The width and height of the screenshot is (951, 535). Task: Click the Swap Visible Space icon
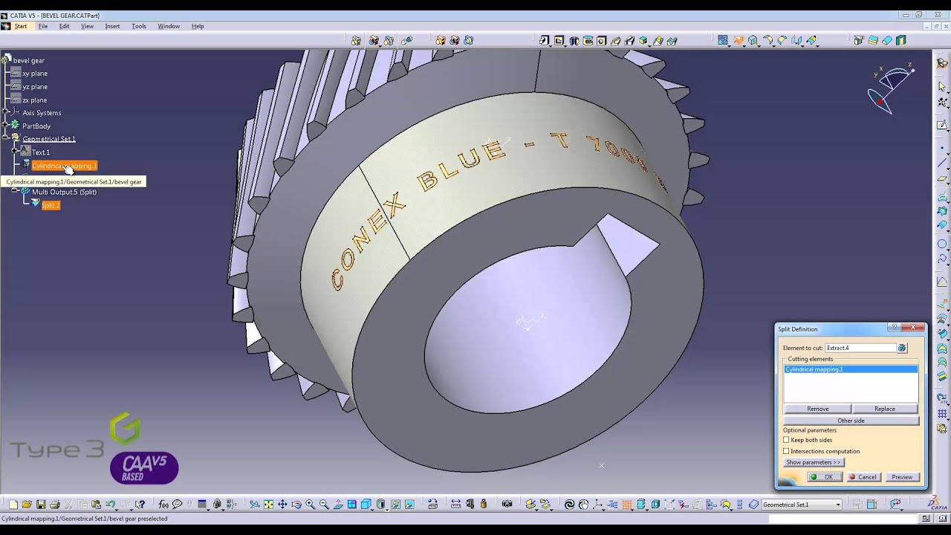click(409, 505)
